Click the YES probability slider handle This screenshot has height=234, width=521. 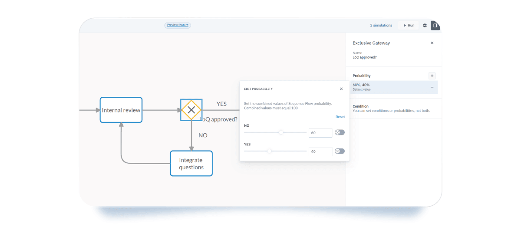[270, 151]
